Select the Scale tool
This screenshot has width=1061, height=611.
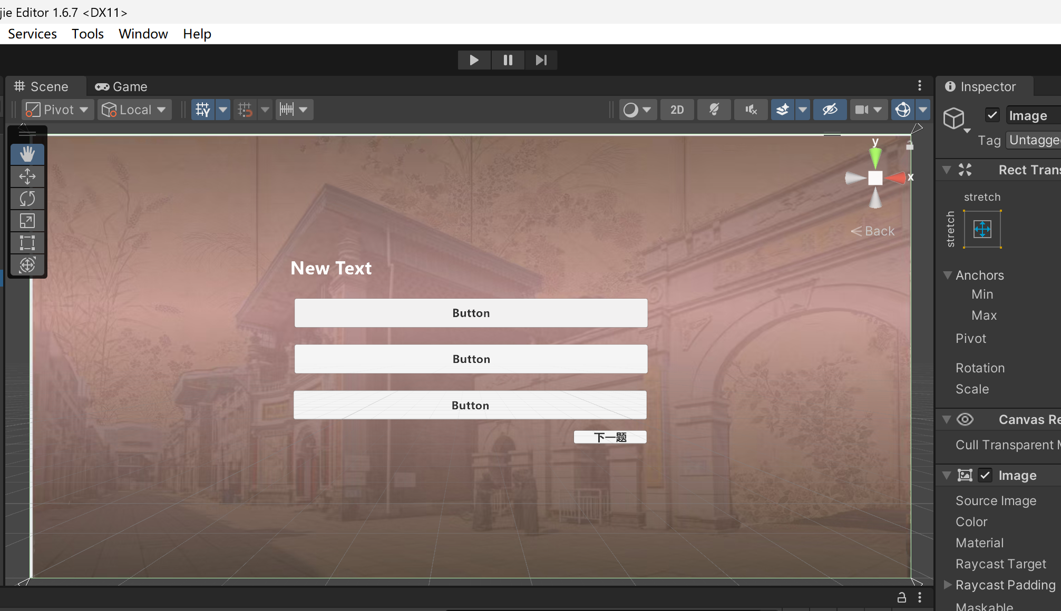pos(27,221)
